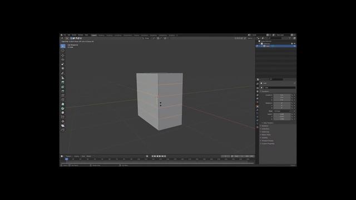Jump to the timeline end frame

pos(165,156)
